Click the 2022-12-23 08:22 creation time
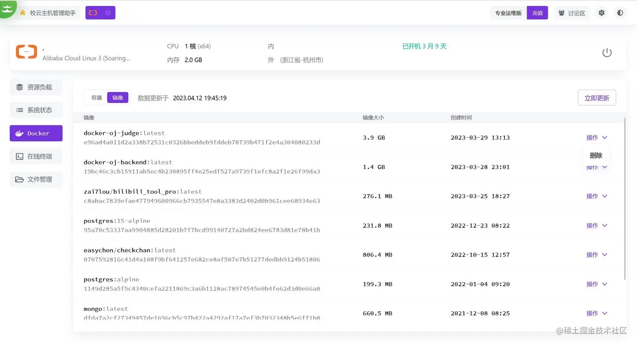 (480, 226)
